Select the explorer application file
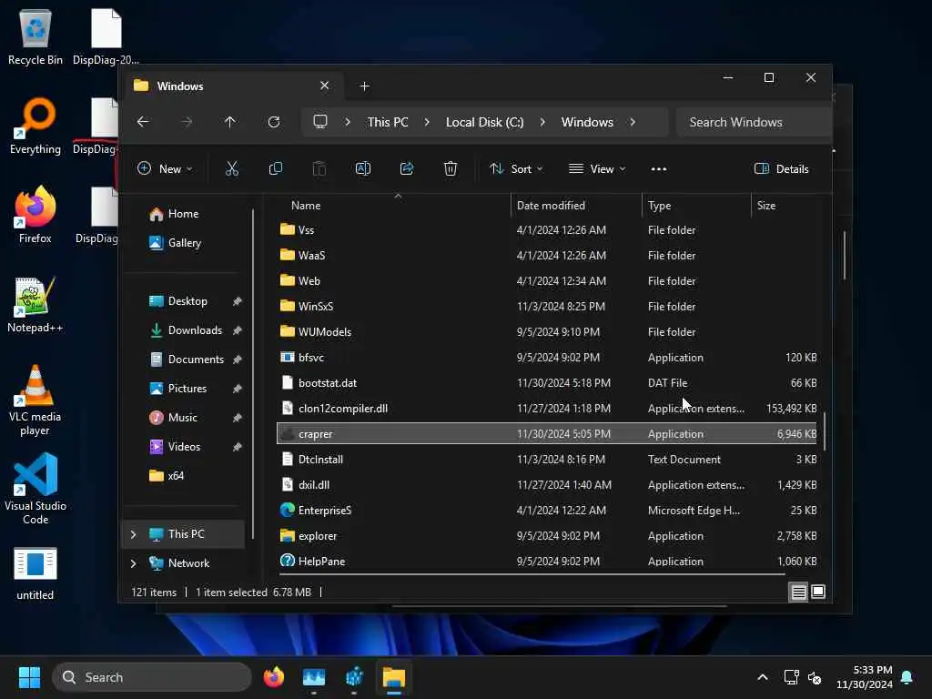932x699 pixels. 547,536
